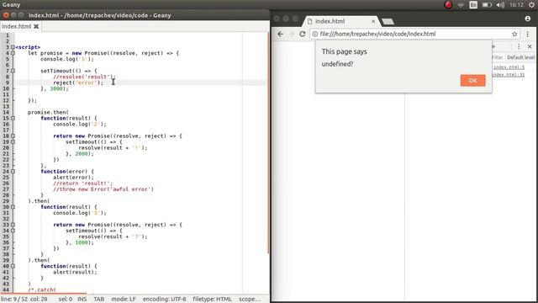The height and width of the screenshot is (303, 538).
Task: Click the encoding: UTF-8 status entry
Action: 165,300
